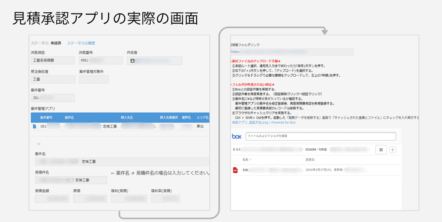This screenshot has height=222, width=442.
Task: Open the PDF file icon in Box list
Action: coord(235,170)
